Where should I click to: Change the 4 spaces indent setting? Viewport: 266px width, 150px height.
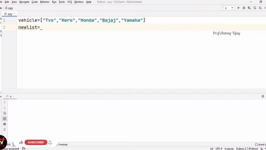coord(229,149)
